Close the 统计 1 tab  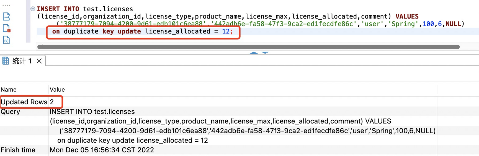click(x=39, y=61)
